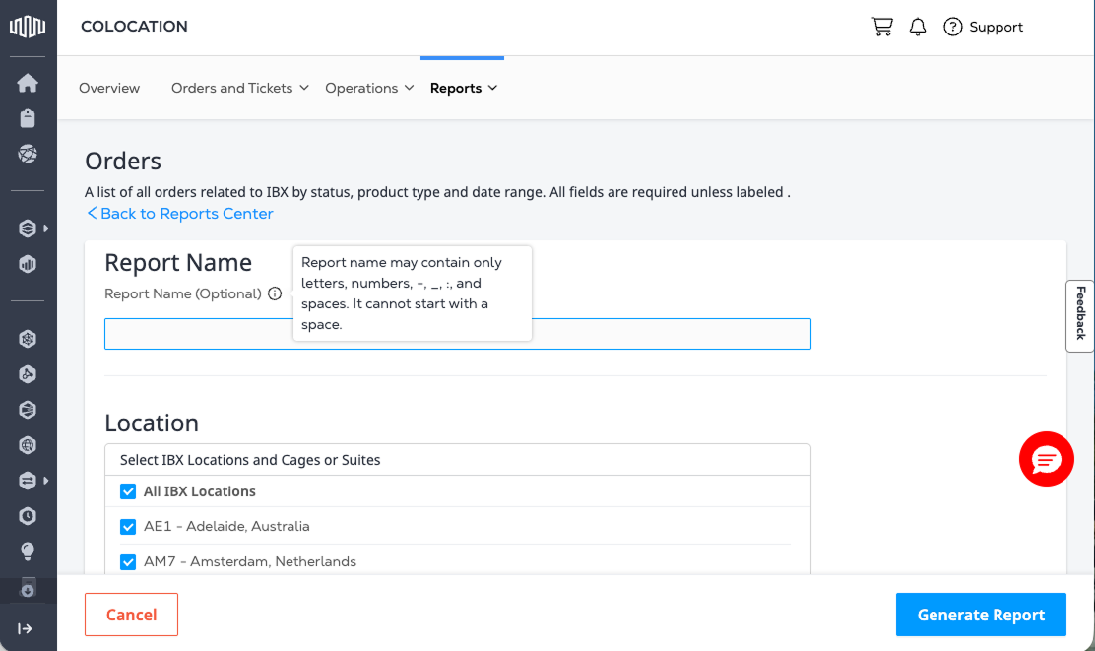Open the Feedback side tab
Screen dimensions: 1095x651
click(x=1079, y=315)
